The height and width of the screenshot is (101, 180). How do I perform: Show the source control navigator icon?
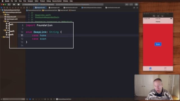(x=4, y=8)
